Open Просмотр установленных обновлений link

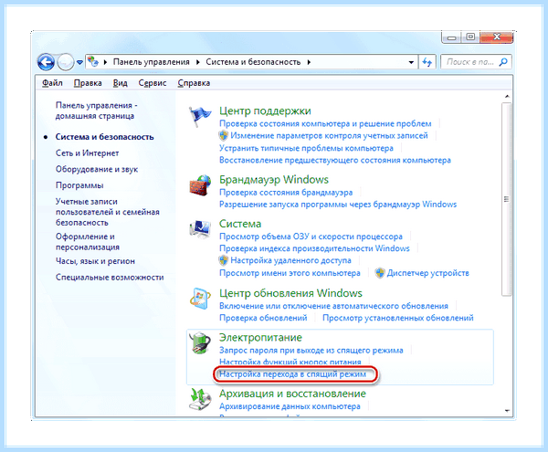coord(397,318)
